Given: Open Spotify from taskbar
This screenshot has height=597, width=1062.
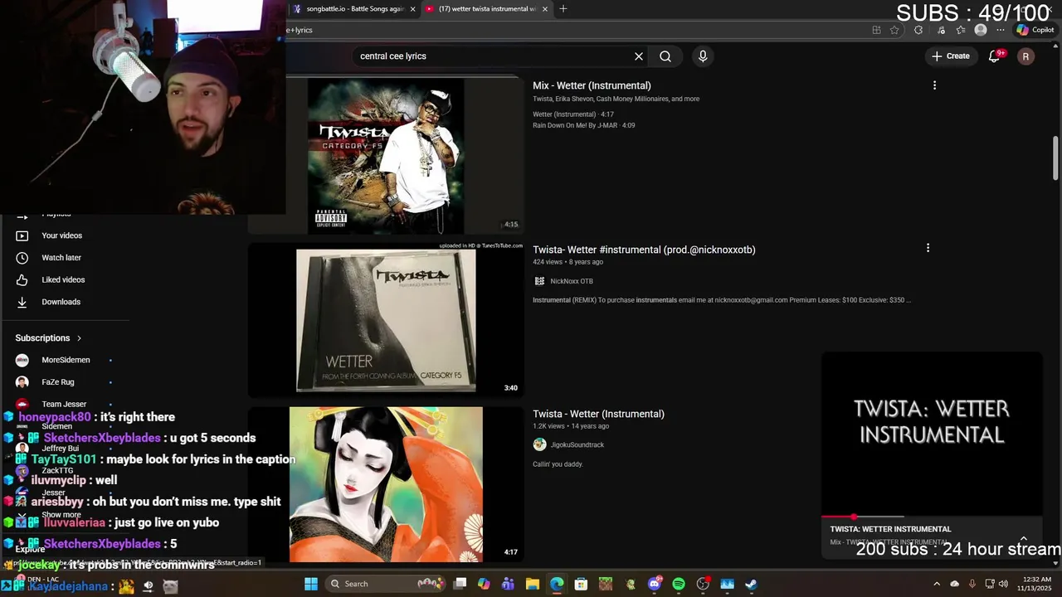Looking at the screenshot, I should tap(679, 584).
